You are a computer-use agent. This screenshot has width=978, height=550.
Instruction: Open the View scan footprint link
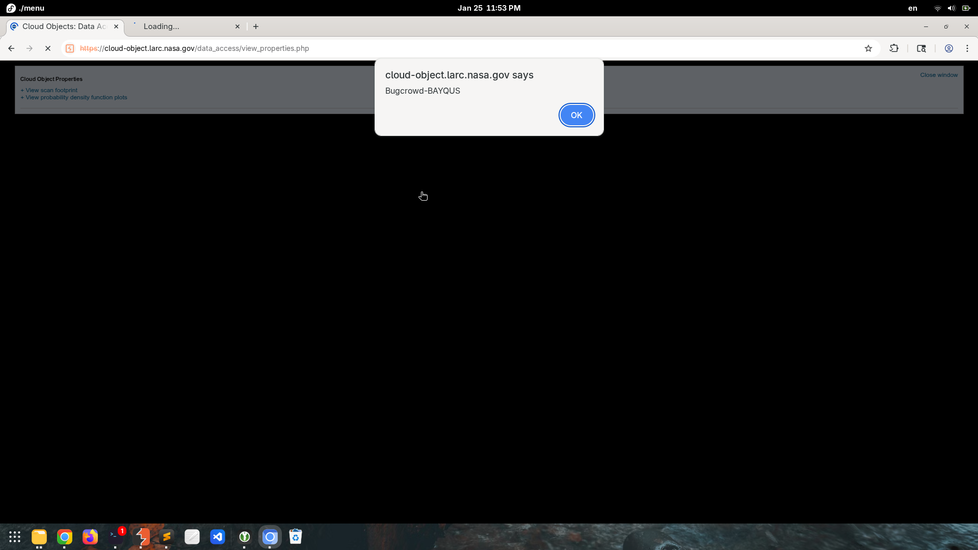[x=51, y=90]
